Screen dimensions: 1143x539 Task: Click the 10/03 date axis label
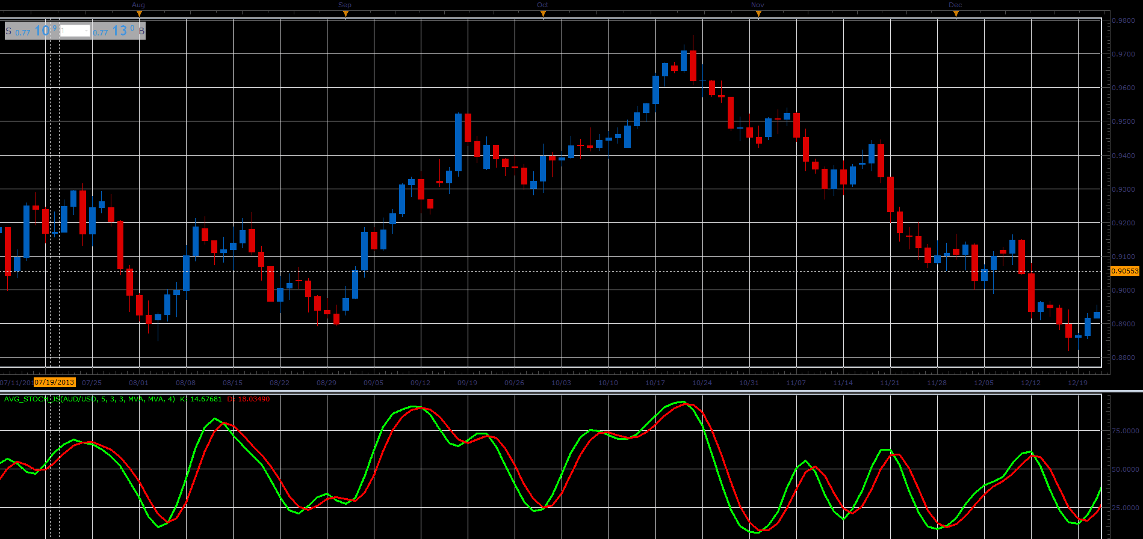[x=561, y=383]
